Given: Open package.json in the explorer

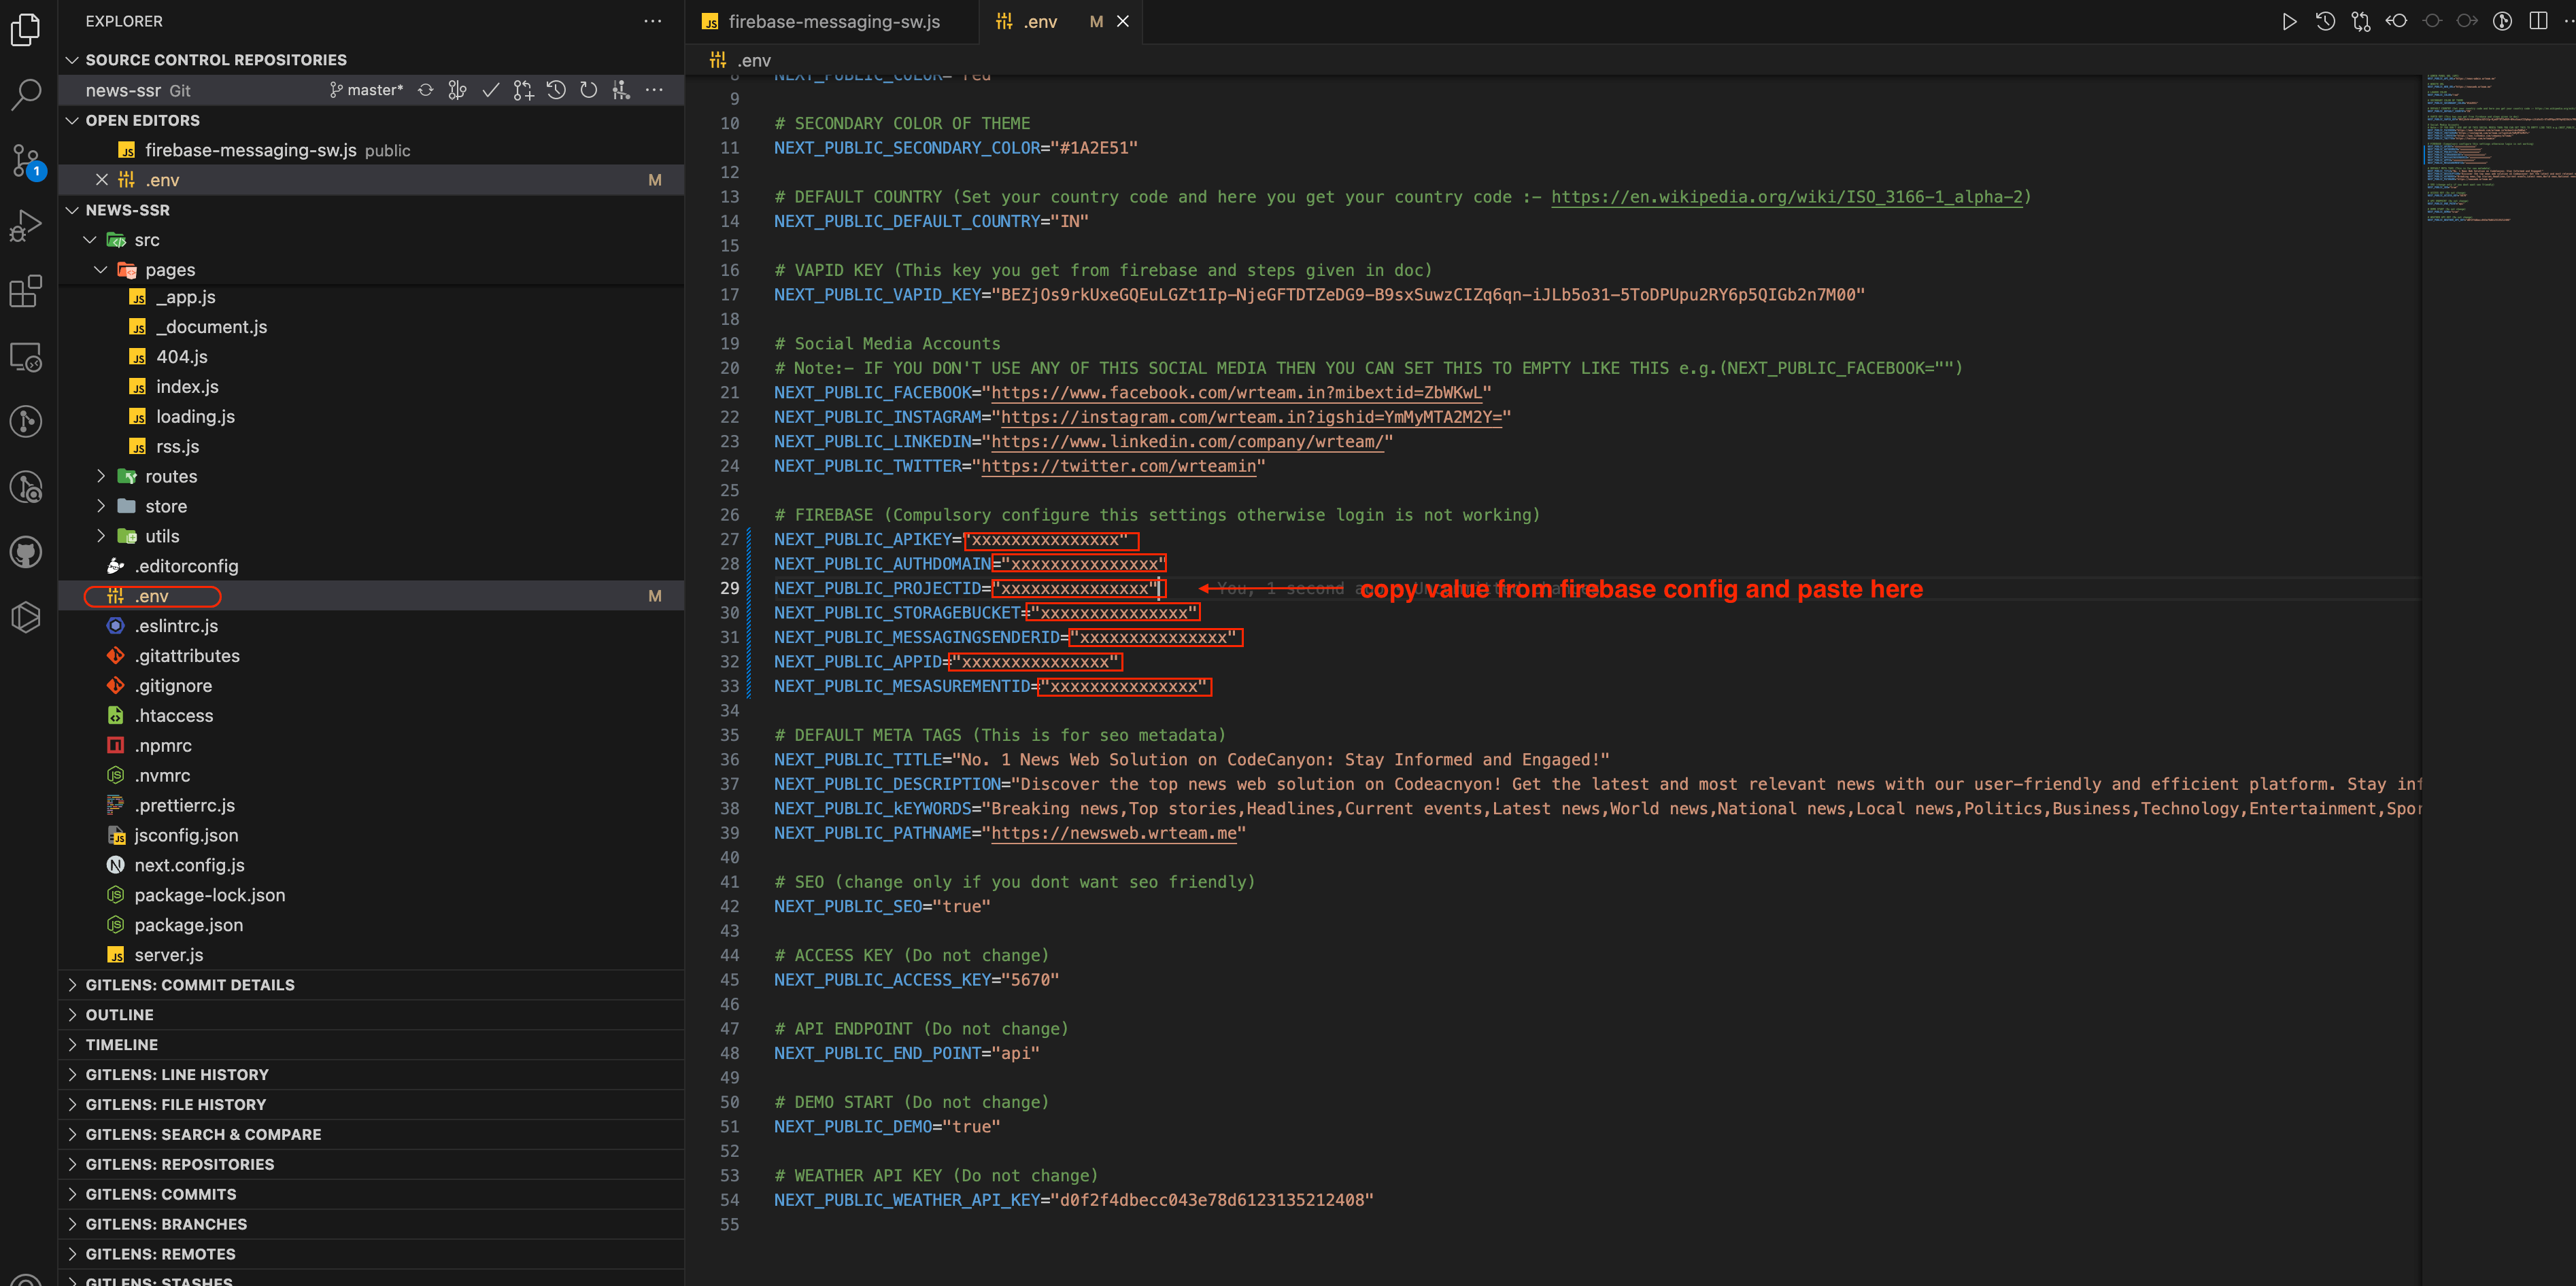Looking at the screenshot, I should (188, 925).
